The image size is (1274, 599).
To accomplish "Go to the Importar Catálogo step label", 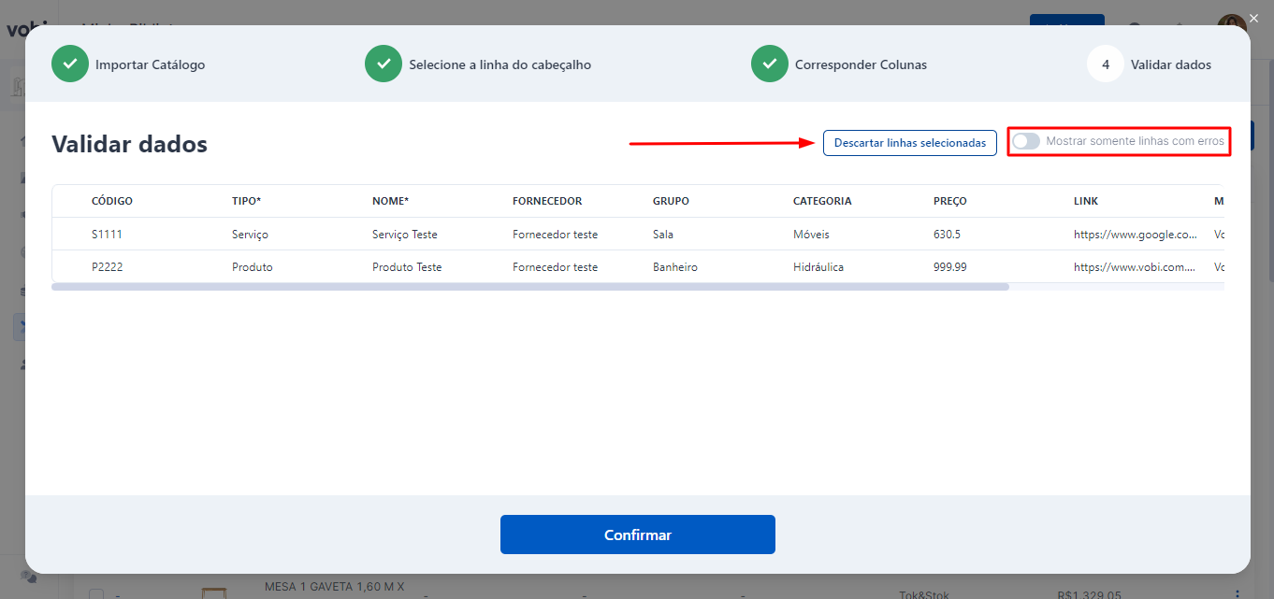I will [x=150, y=64].
